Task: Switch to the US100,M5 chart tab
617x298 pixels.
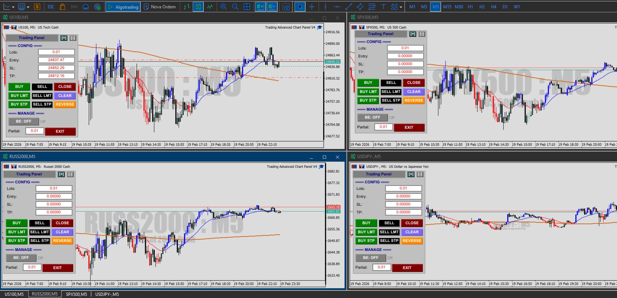Action: pos(14,294)
